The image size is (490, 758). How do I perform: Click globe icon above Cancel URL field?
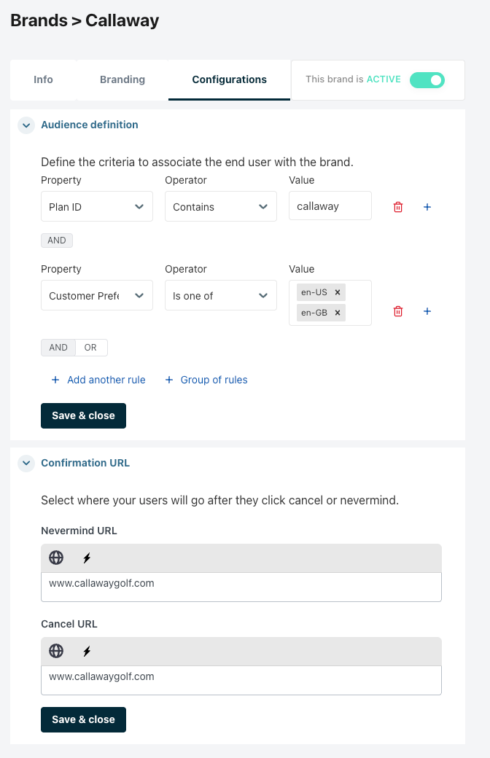[x=56, y=651]
